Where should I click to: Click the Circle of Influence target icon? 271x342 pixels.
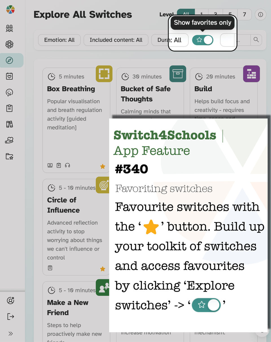[x=103, y=185]
